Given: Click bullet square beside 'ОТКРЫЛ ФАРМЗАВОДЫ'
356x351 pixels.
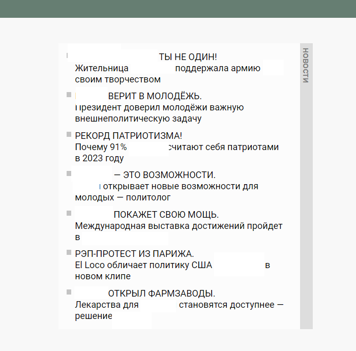Looking at the screenshot, I should (69, 292).
